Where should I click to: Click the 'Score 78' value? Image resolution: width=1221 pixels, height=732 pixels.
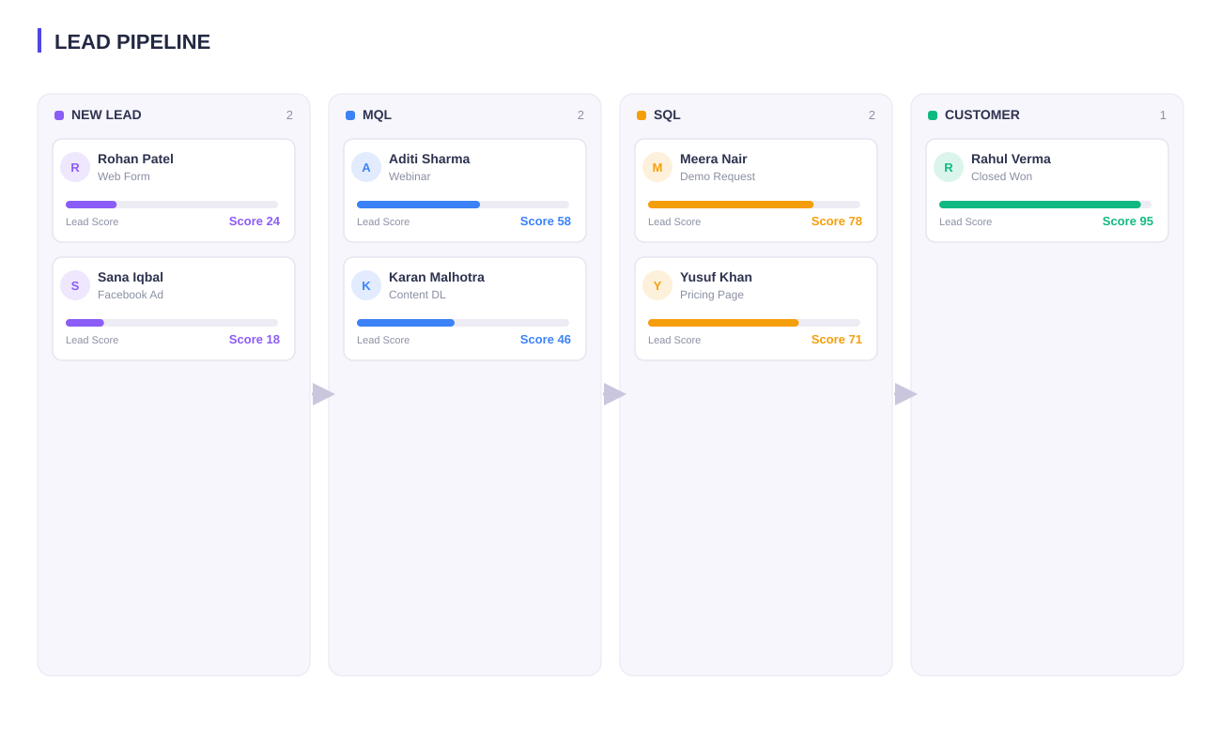point(837,221)
